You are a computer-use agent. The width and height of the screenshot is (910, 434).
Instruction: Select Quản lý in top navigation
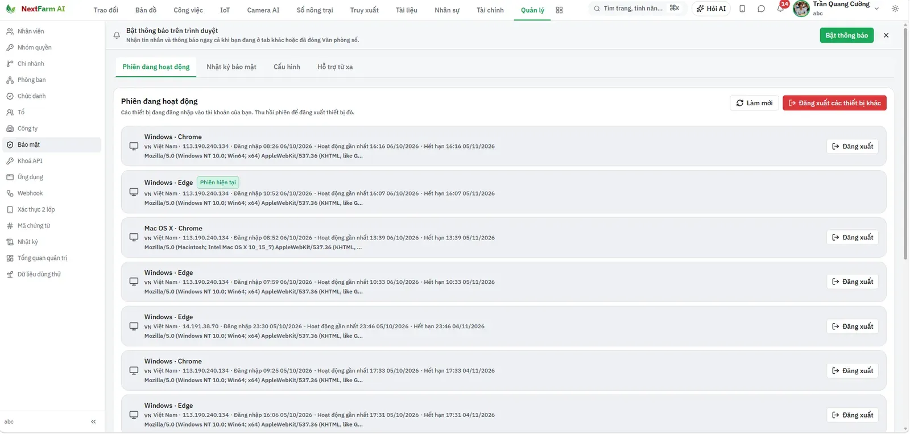(x=532, y=10)
